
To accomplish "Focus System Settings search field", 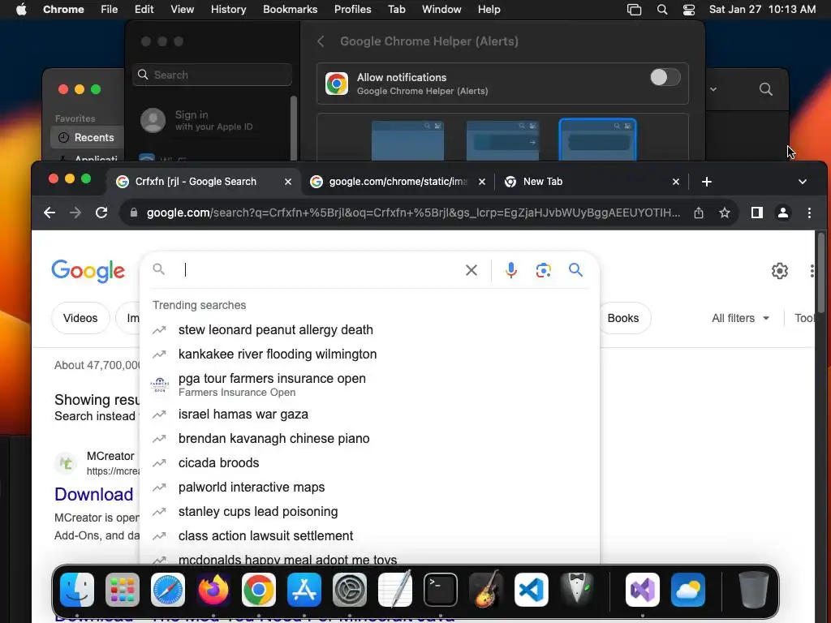I will (212, 75).
